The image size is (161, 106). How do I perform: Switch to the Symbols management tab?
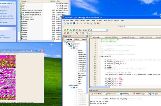tap(76, 39)
